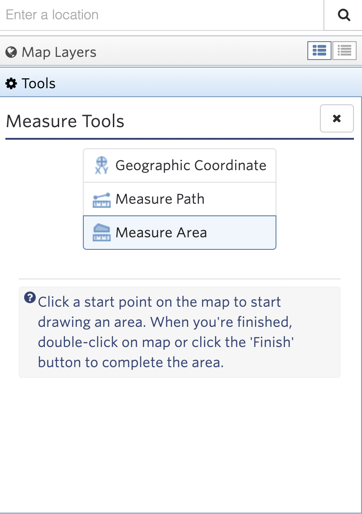Click the Measure Path button

pyautogui.click(x=179, y=199)
